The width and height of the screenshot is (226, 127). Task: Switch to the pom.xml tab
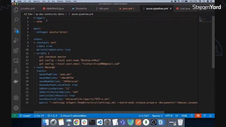(127, 8)
